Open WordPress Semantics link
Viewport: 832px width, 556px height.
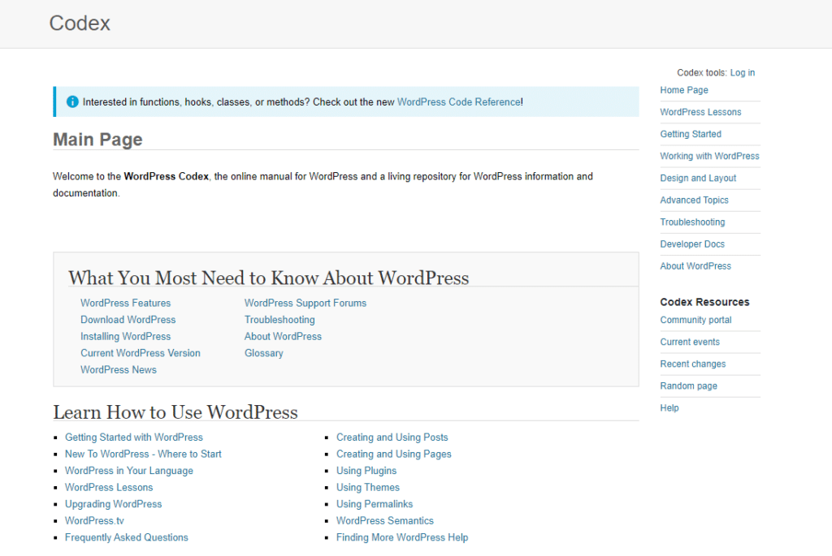(384, 521)
